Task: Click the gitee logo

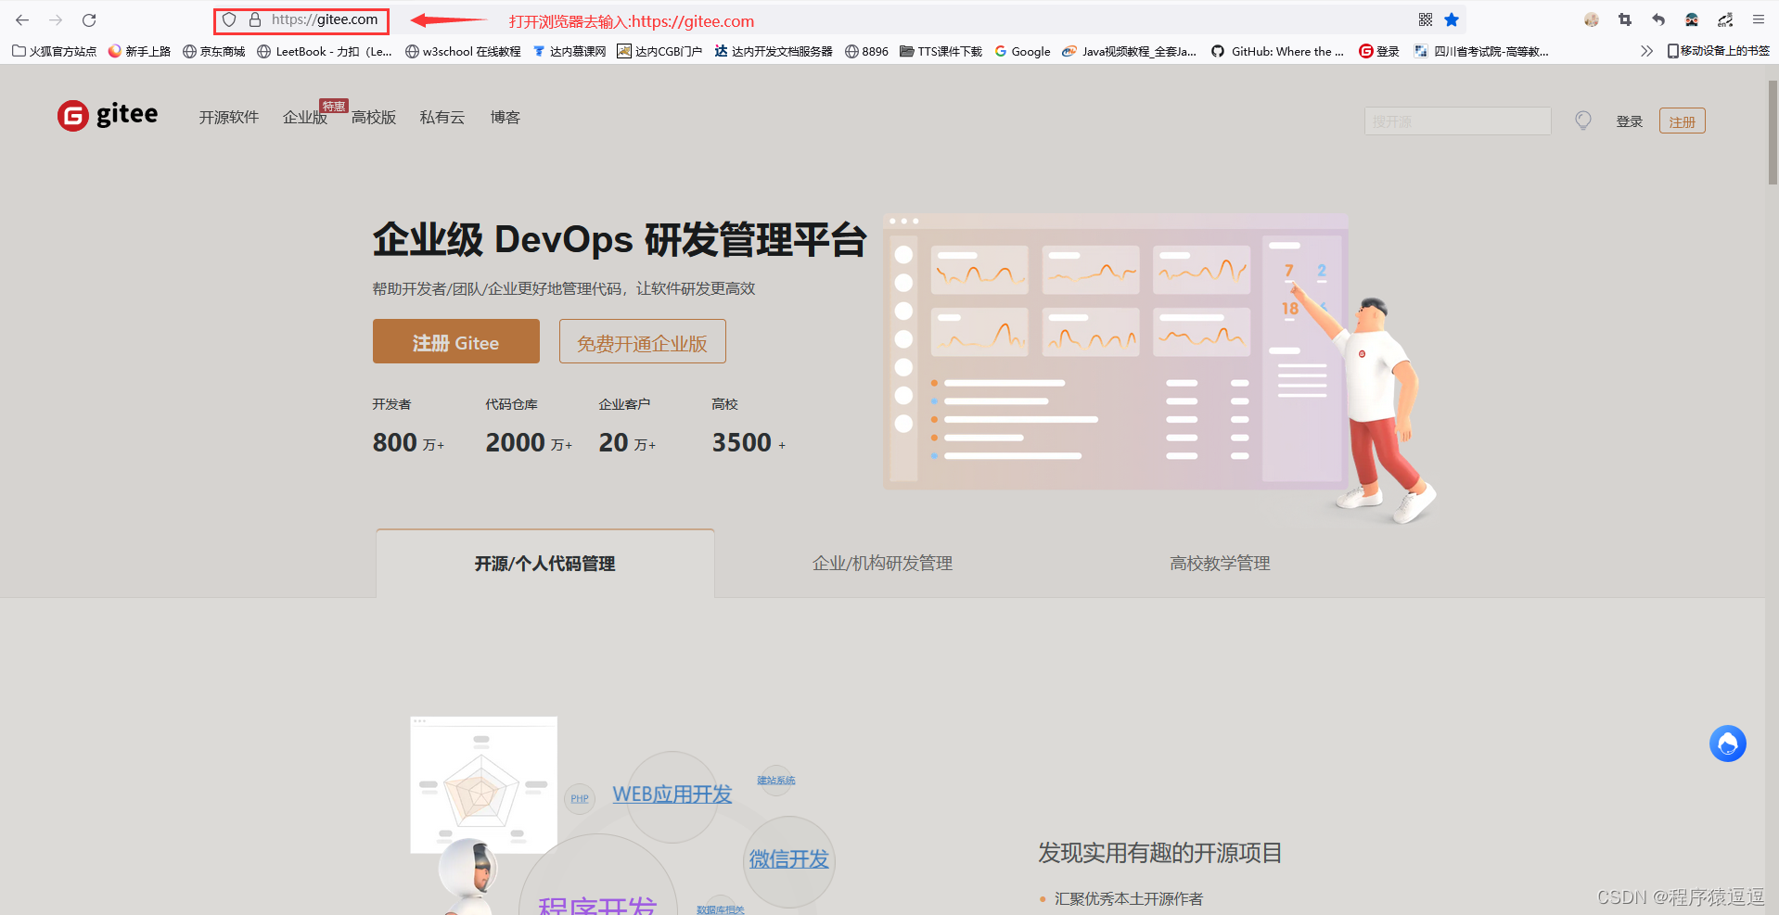Action: [108, 115]
